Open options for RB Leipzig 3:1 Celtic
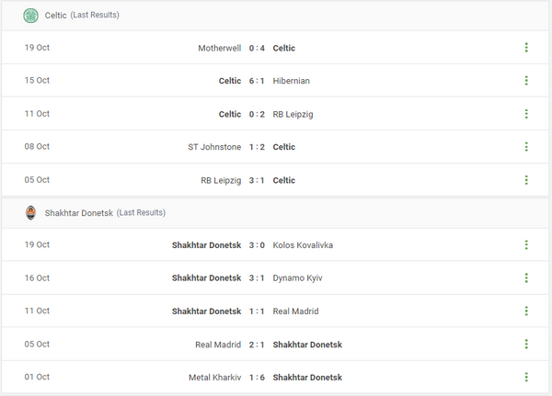552x396 pixels. (x=526, y=180)
